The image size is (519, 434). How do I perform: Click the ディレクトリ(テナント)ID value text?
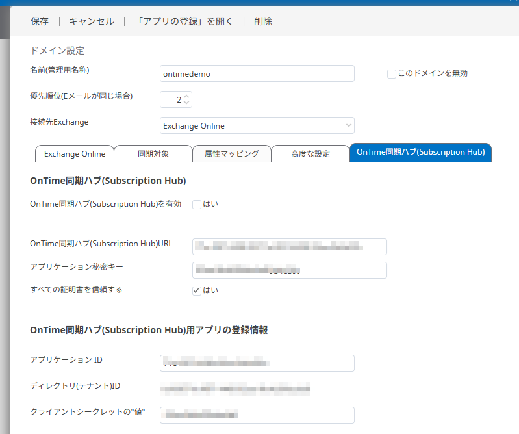click(x=235, y=389)
